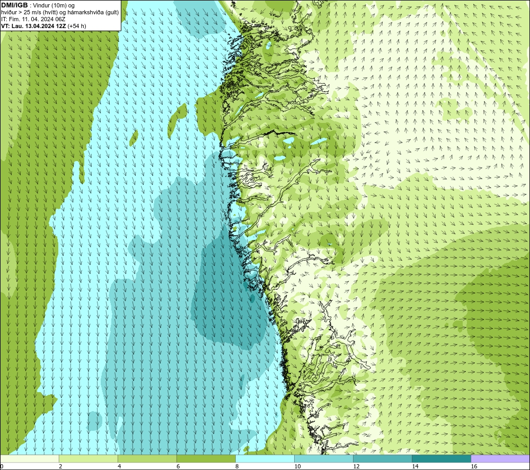The image size is (530, 470).
Task: Click the purple above-16 legend swatch
Action: point(500,458)
